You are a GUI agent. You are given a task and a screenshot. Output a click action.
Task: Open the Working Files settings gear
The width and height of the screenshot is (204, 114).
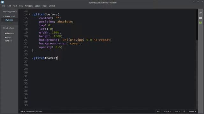16,12
